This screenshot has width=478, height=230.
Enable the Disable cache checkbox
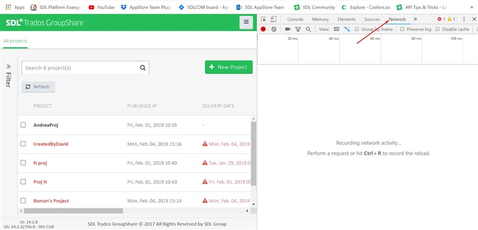pyautogui.click(x=437, y=29)
